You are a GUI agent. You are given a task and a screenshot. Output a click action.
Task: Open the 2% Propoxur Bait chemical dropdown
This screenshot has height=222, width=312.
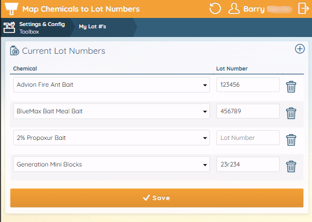coord(111,138)
